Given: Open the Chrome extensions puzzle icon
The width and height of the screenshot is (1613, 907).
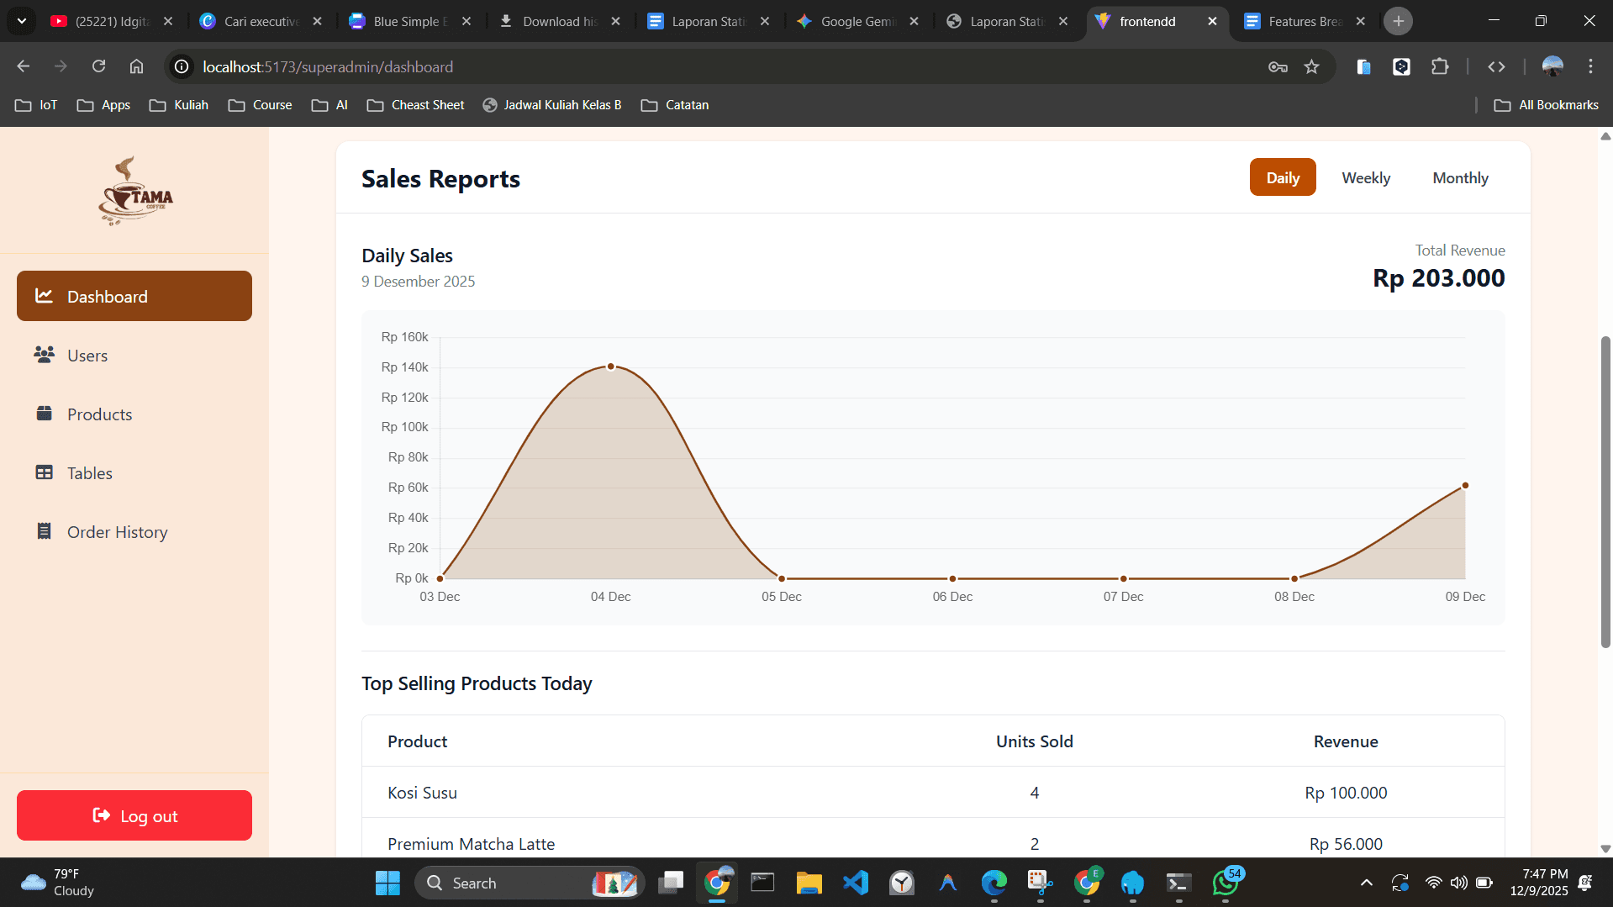Looking at the screenshot, I should 1440,66.
